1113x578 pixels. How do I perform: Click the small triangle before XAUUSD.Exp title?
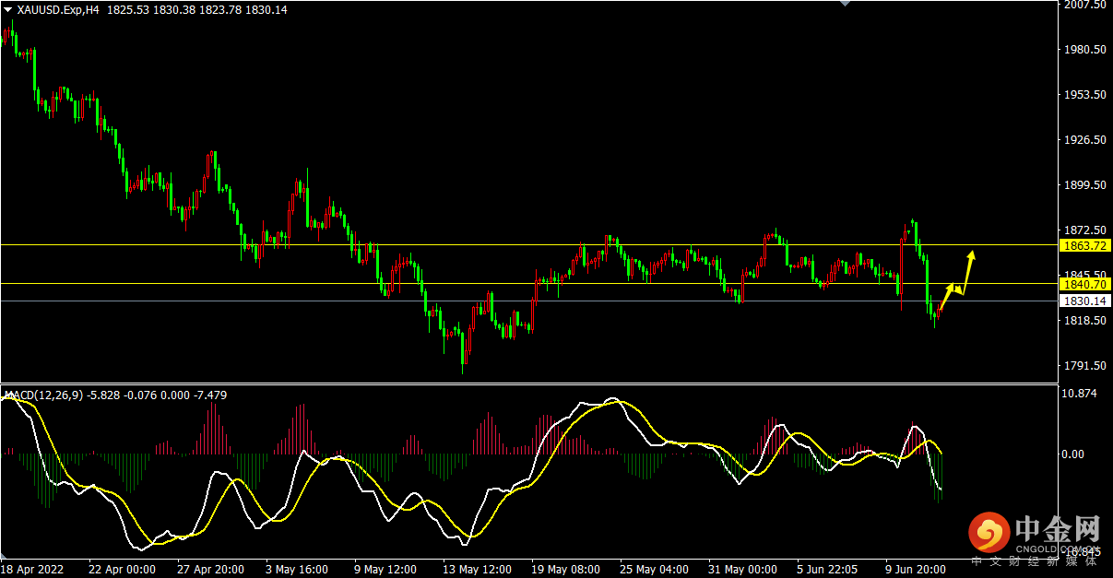click(x=7, y=9)
